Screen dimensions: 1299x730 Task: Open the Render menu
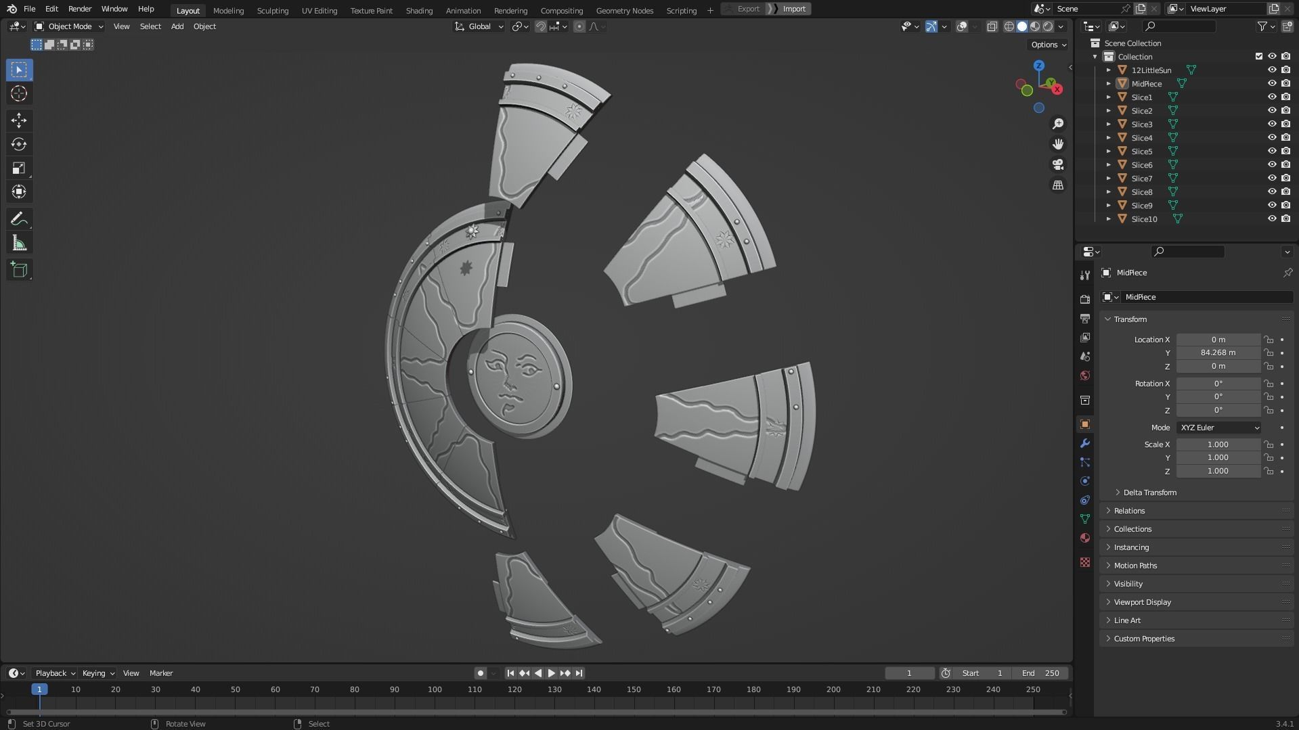(x=80, y=9)
